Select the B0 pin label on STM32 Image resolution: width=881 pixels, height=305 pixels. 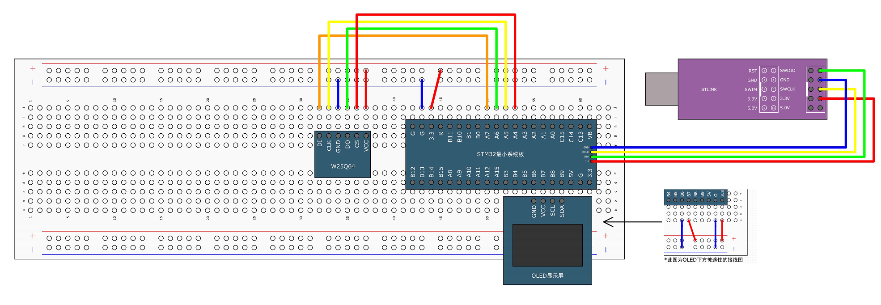pos(478,135)
